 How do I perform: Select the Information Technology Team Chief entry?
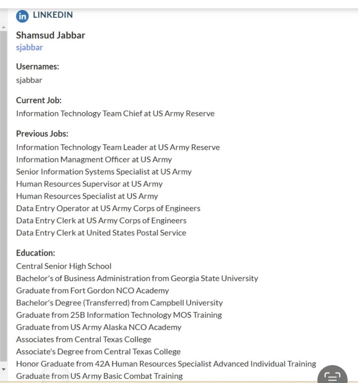click(115, 113)
